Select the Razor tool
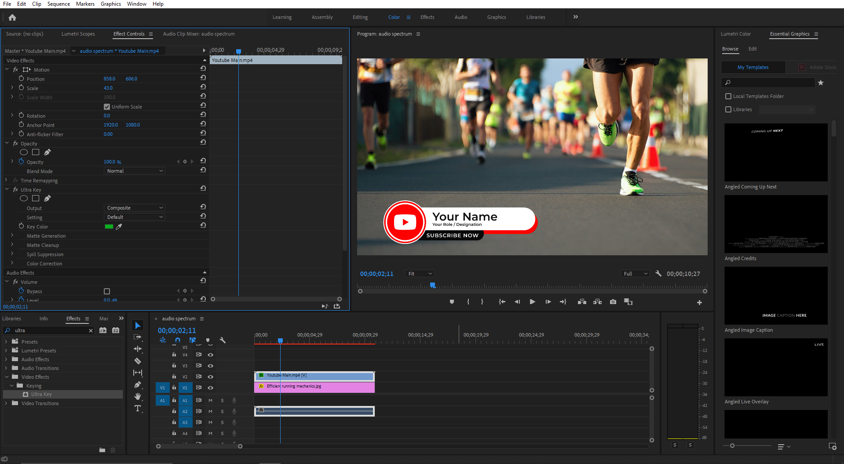 click(x=138, y=360)
